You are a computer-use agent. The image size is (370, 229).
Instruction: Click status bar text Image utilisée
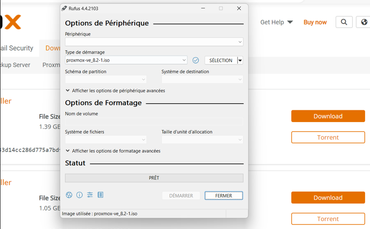click(x=99, y=214)
